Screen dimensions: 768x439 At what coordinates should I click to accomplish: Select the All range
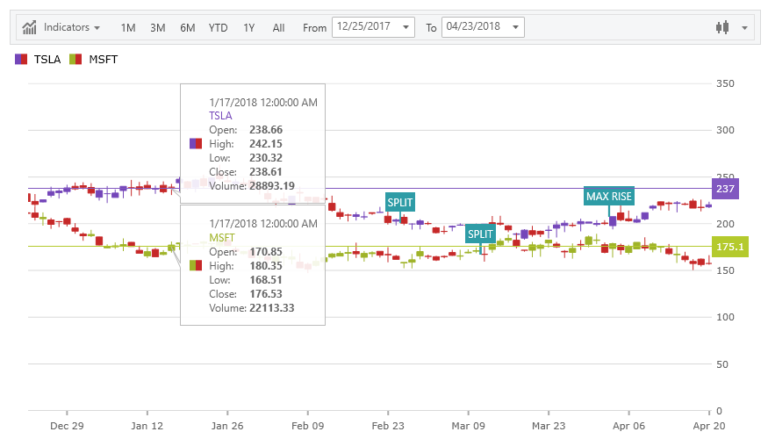tap(279, 28)
